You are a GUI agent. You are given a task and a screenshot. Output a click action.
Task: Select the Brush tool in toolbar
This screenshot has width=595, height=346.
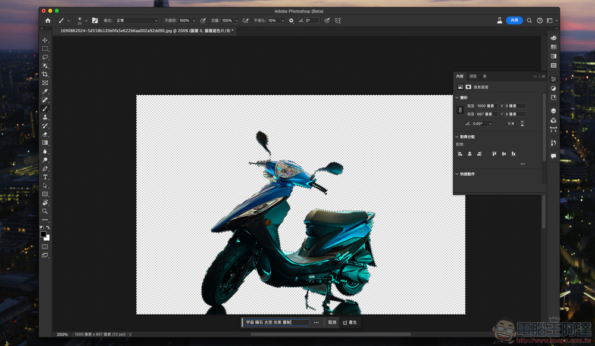(x=45, y=108)
